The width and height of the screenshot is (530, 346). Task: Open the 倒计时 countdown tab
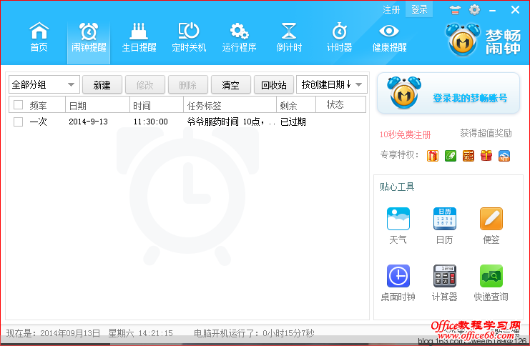point(289,37)
